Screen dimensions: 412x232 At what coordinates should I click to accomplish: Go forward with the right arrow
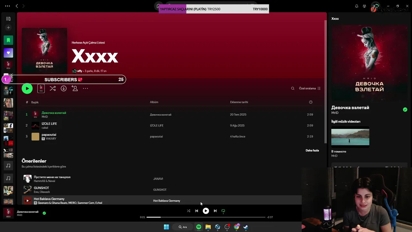23,6
